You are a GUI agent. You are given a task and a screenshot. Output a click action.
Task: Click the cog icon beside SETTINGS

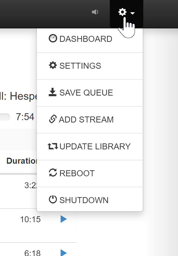[x=53, y=65]
